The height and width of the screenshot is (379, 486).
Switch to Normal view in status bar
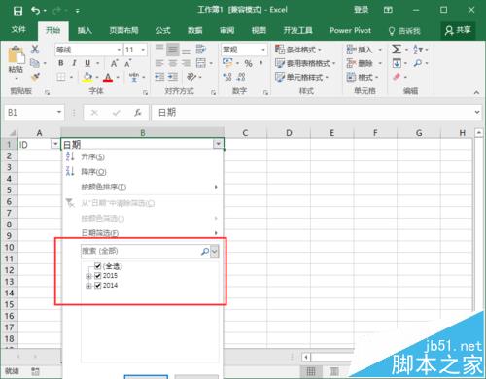(311, 371)
